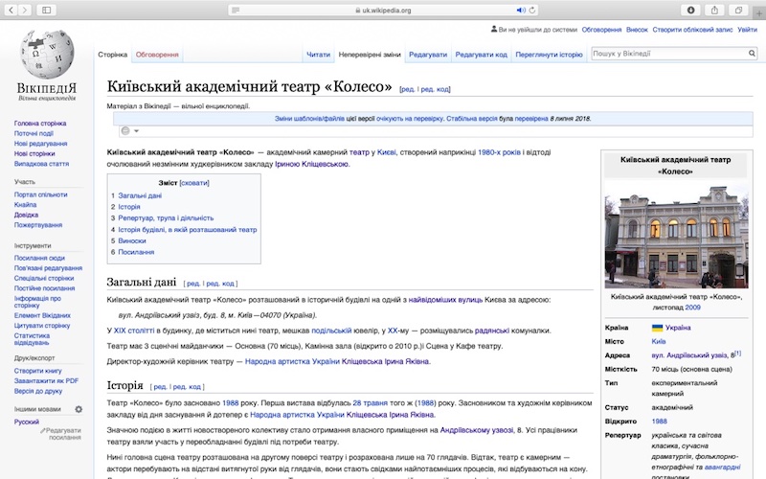
Task: Go back using Safari's back arrow
Action: [11, 10]
